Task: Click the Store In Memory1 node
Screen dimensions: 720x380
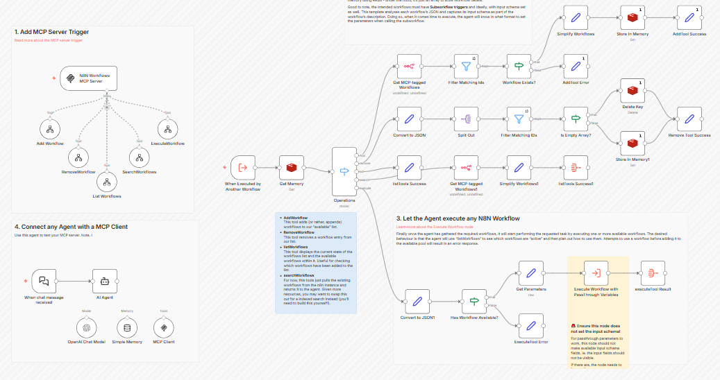Action: [x=633, y=144]
